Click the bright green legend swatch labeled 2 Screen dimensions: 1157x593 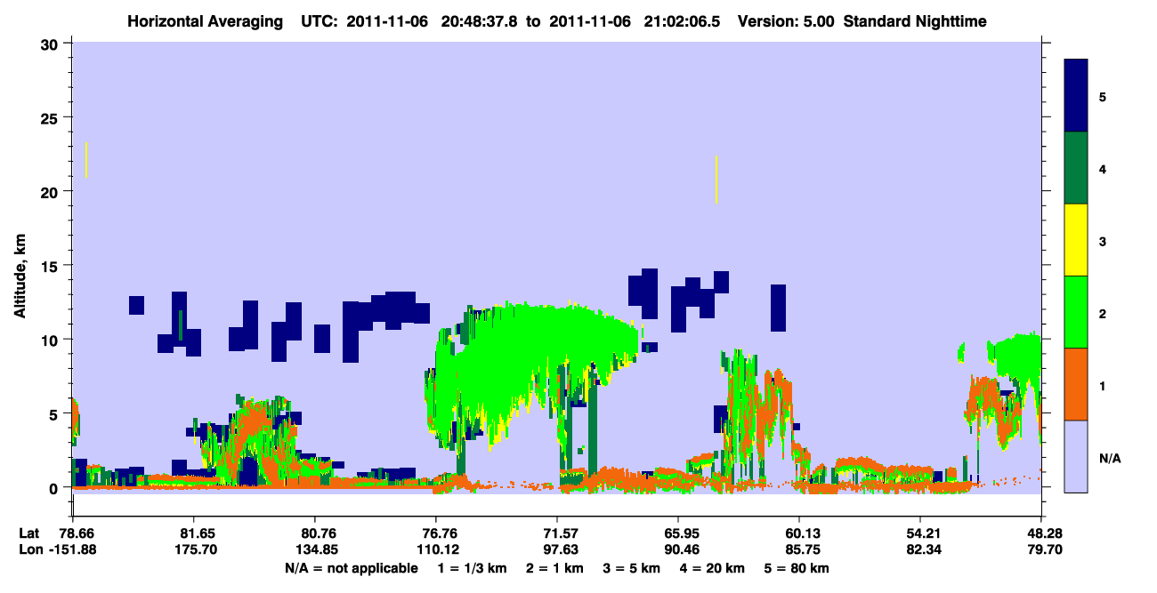coord(1076,312)
